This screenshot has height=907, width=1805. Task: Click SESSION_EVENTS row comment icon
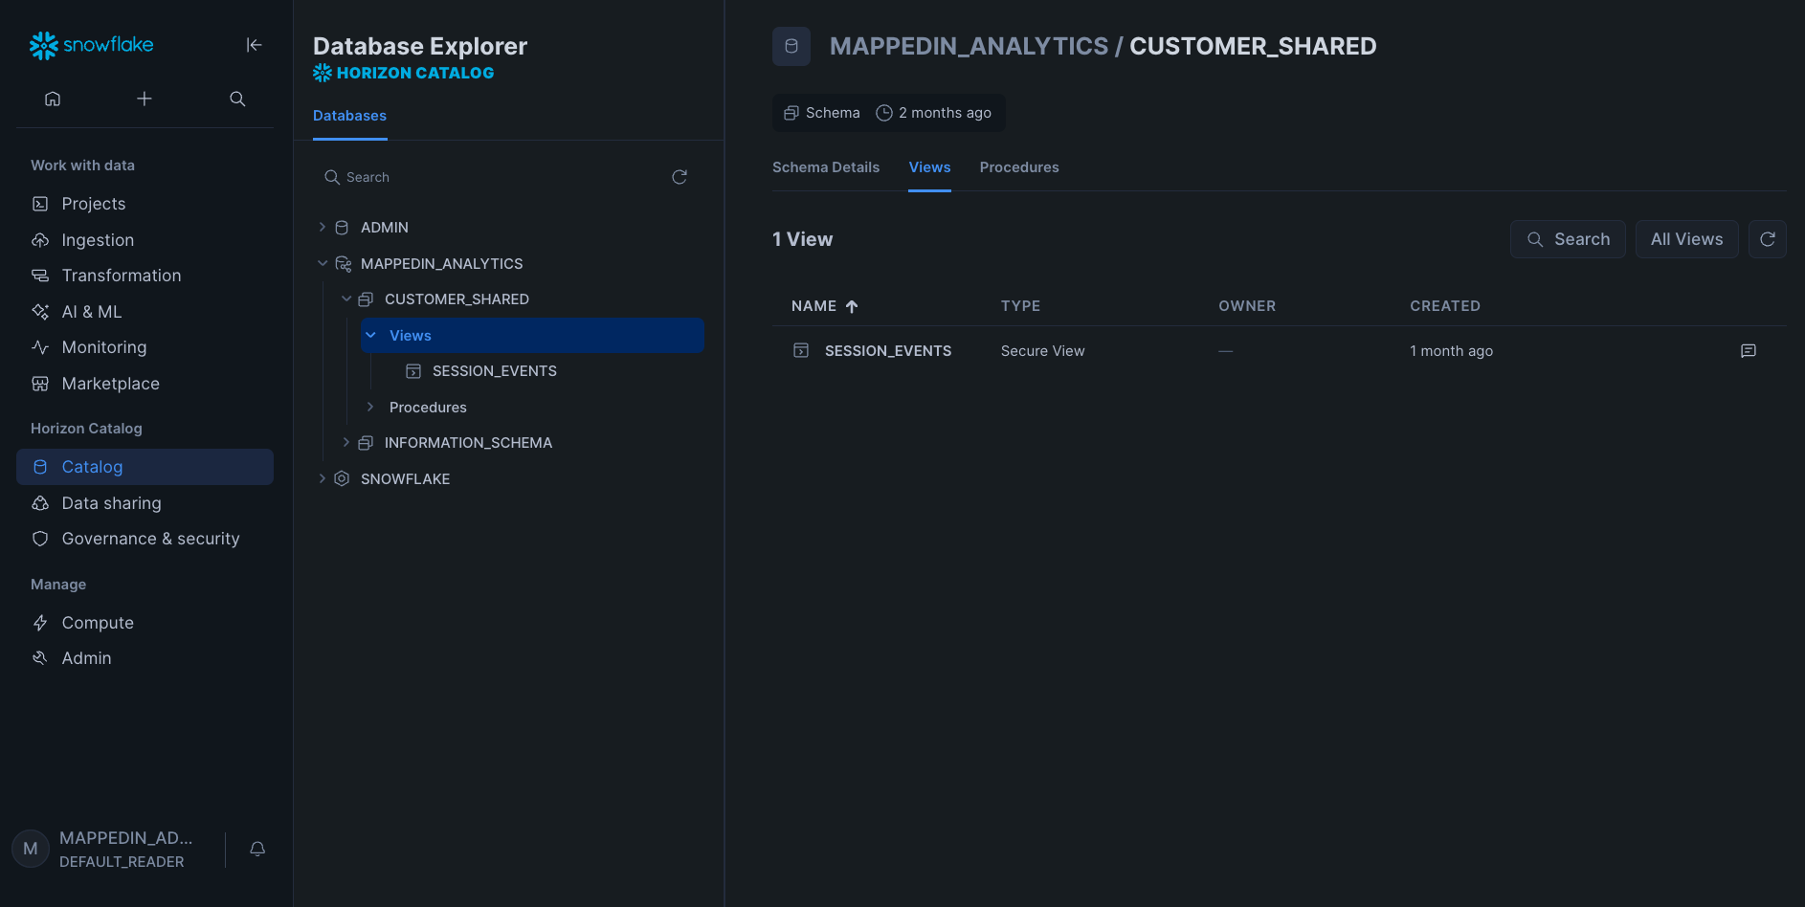pos(1749,351)
